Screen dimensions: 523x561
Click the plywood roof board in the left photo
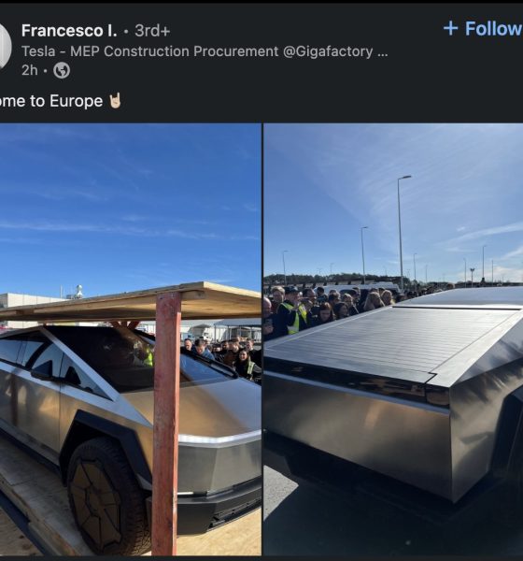[x=133, y=301]
